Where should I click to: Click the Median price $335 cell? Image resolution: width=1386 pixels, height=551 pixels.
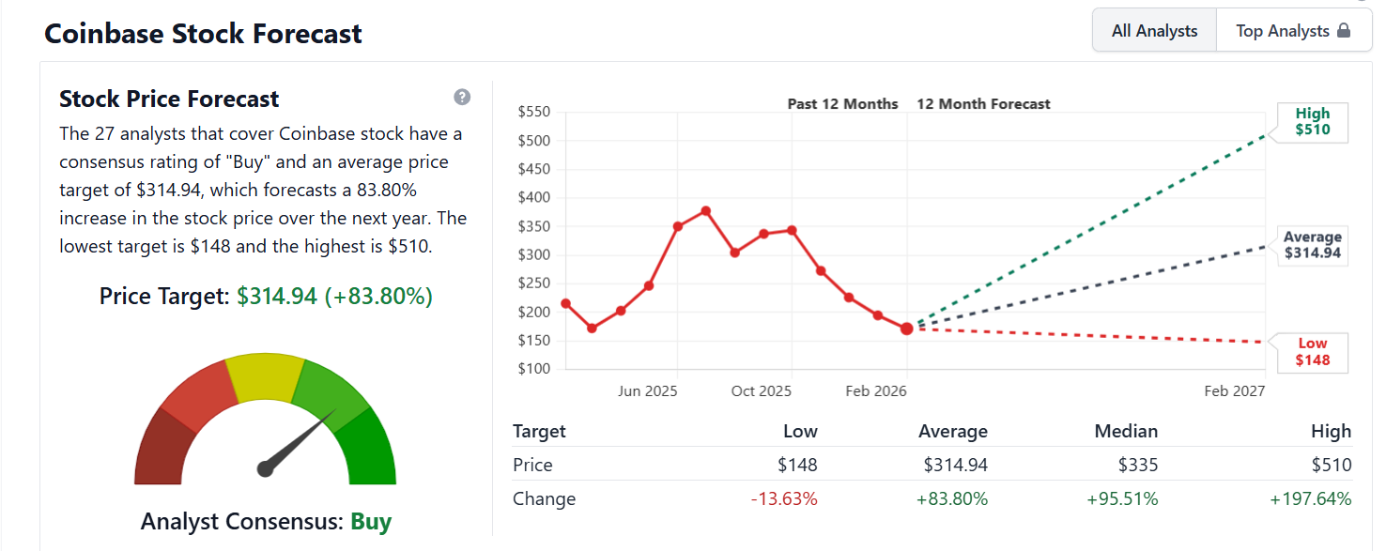[1137, 465]
